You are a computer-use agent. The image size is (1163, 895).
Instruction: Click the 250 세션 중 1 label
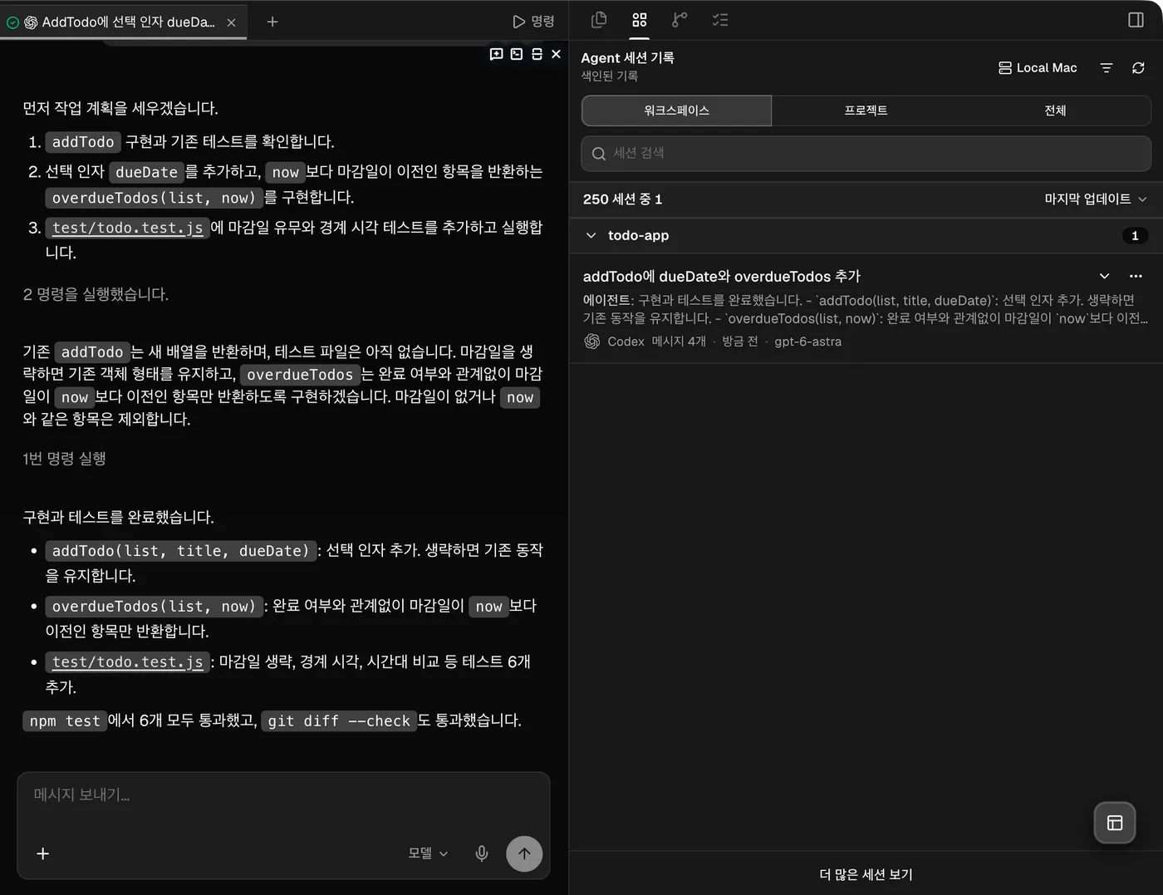point(622,199)
